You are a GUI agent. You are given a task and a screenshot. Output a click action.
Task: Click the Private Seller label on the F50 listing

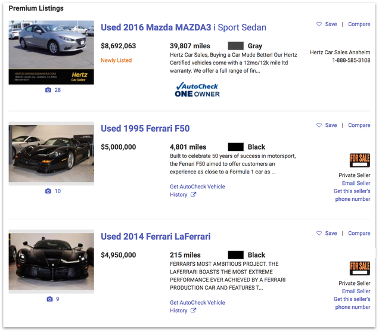(355, 175)
